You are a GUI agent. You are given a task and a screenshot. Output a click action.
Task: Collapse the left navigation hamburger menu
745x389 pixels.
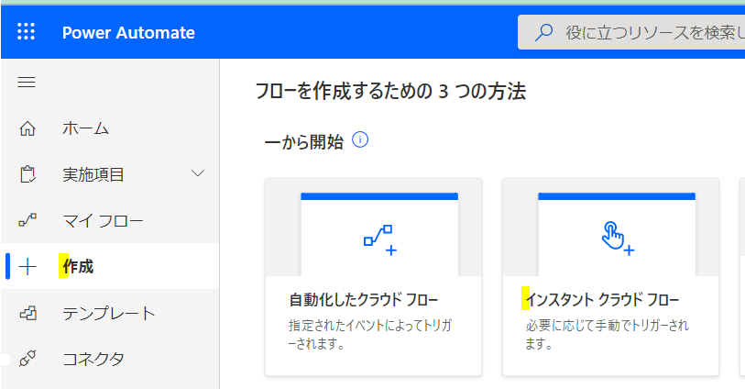(27, 83)
